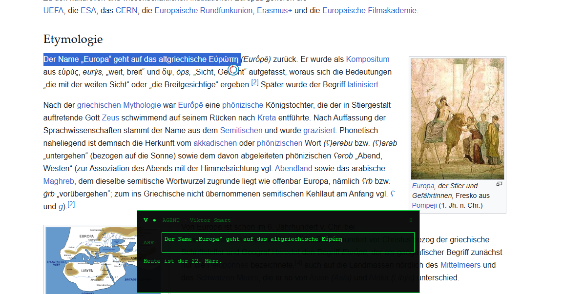Click the ʿ link after 'Anfang vgl.'
The height and width of the screenshot is (294, 564).
[393, 194]
